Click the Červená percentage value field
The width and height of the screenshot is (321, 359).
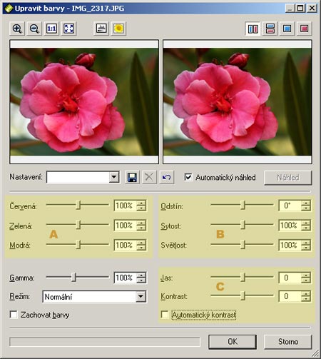click(x=126, y=206)
